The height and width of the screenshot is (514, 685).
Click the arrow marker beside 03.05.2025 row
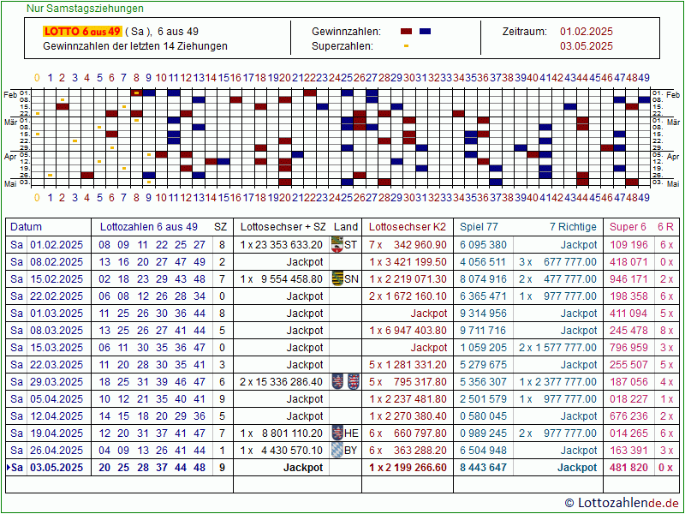9,467
